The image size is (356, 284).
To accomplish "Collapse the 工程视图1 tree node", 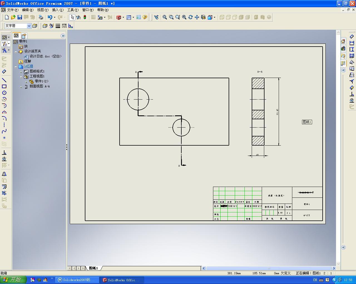I will pyautogui.click(x=21, y=77).
